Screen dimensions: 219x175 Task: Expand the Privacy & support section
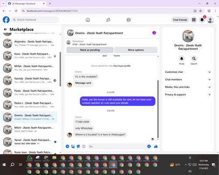188,94
